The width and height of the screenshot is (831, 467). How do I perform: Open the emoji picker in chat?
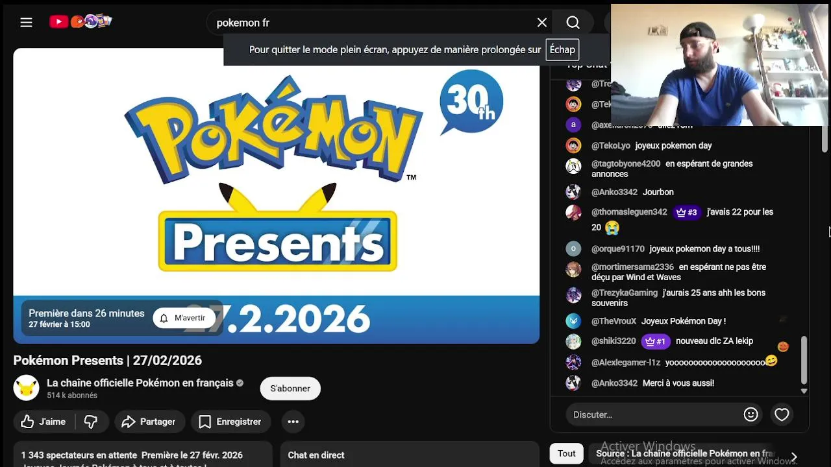[x=750, y=414]
